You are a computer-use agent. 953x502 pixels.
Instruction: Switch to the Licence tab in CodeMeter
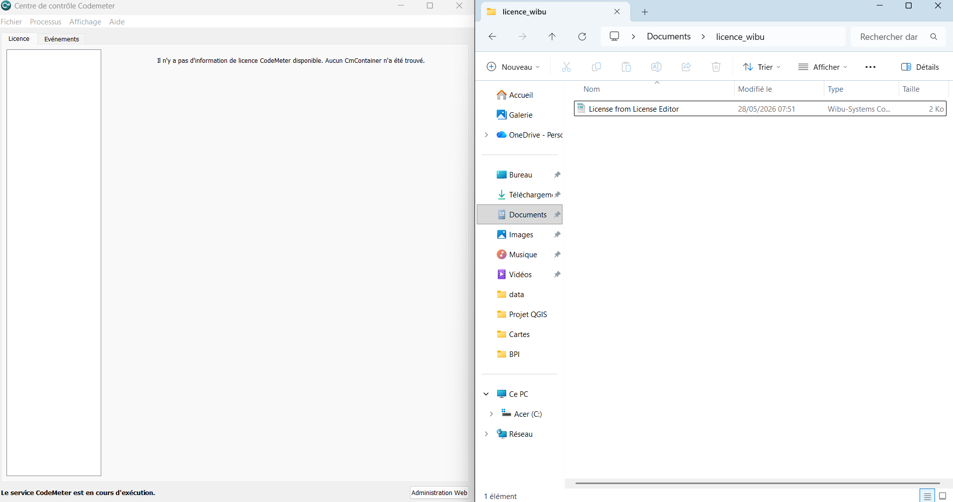pos(19,38)
